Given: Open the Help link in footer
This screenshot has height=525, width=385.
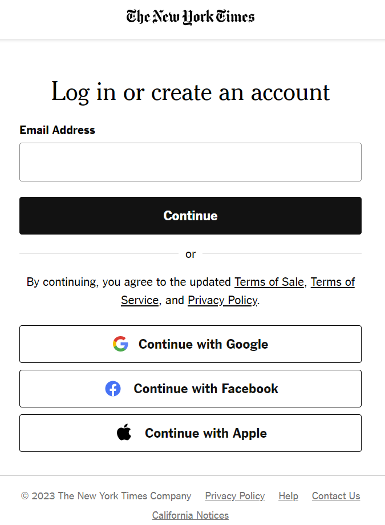Looking at the screenshot, I should (x=288, y=496).
